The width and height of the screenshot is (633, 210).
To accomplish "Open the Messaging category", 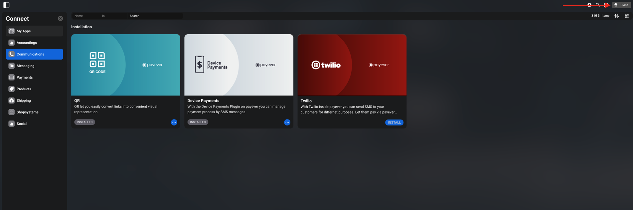I will [34, 66].
